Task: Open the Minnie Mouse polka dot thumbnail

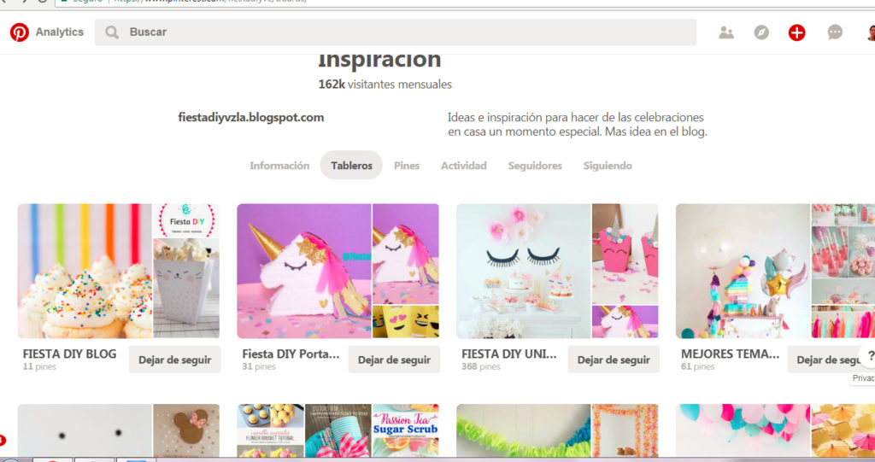Action: click(x=186, y=430)
